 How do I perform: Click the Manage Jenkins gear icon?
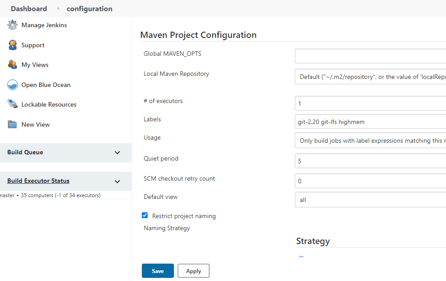pos(12,25)
